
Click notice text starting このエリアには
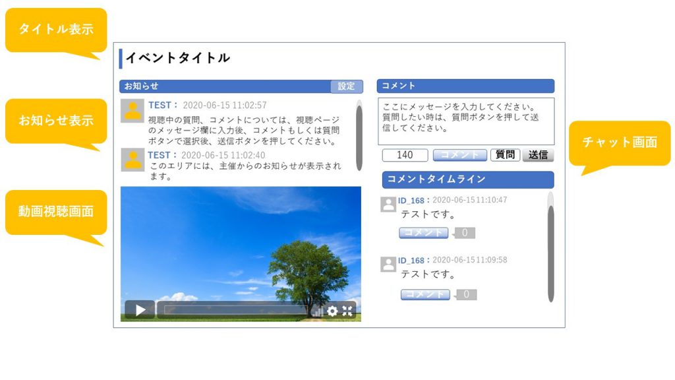(245, 171)
